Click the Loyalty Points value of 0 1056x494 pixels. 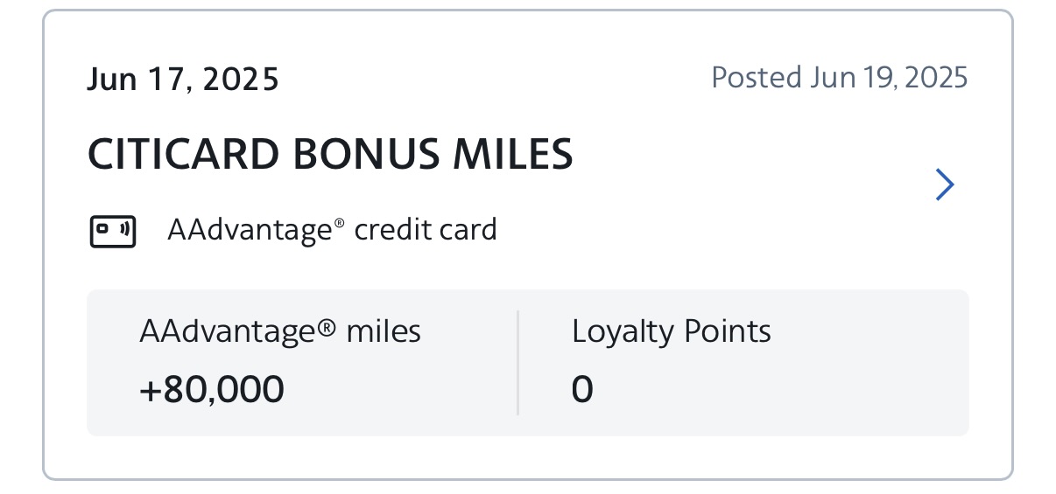[582, 389]
